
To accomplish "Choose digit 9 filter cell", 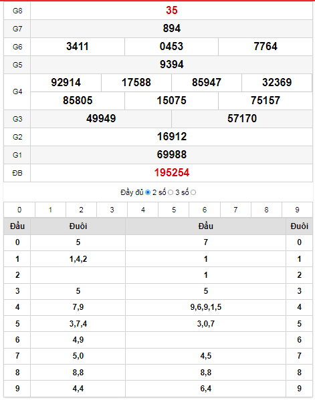I will pos(297,210).
